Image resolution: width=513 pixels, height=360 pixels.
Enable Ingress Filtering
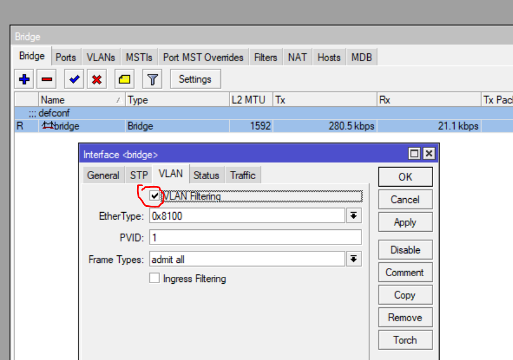click(x=154, y=278)
